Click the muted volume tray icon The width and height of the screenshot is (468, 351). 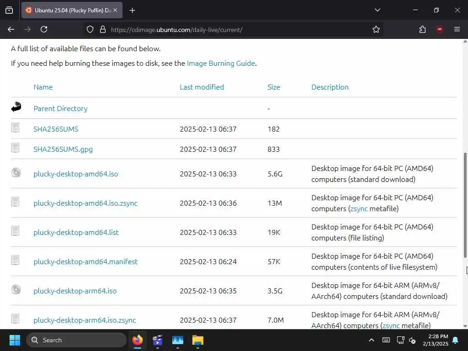pyautogui.click(x=413, y=340)
